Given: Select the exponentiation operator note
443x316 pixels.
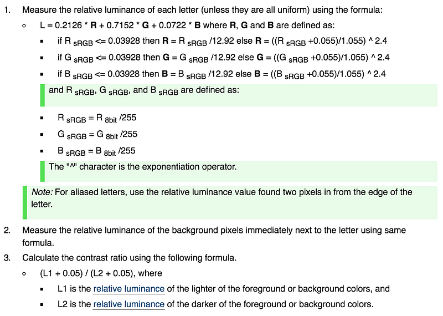Looking at the screenshot, I should (x=239, y=171).
